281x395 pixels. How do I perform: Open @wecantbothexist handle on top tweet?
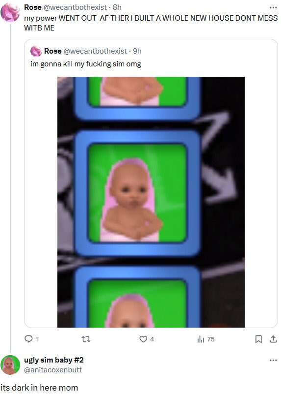tap(76, 7)
